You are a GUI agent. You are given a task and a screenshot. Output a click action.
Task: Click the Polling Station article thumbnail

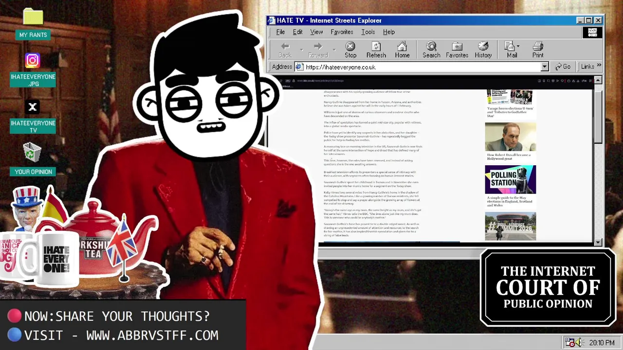pyautogui.click(x=510, y=179)
